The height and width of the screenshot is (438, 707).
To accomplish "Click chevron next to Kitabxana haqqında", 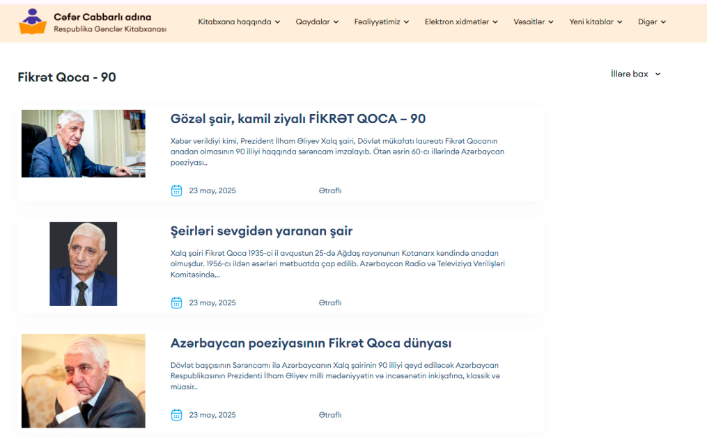I will (x=277, y=22).
